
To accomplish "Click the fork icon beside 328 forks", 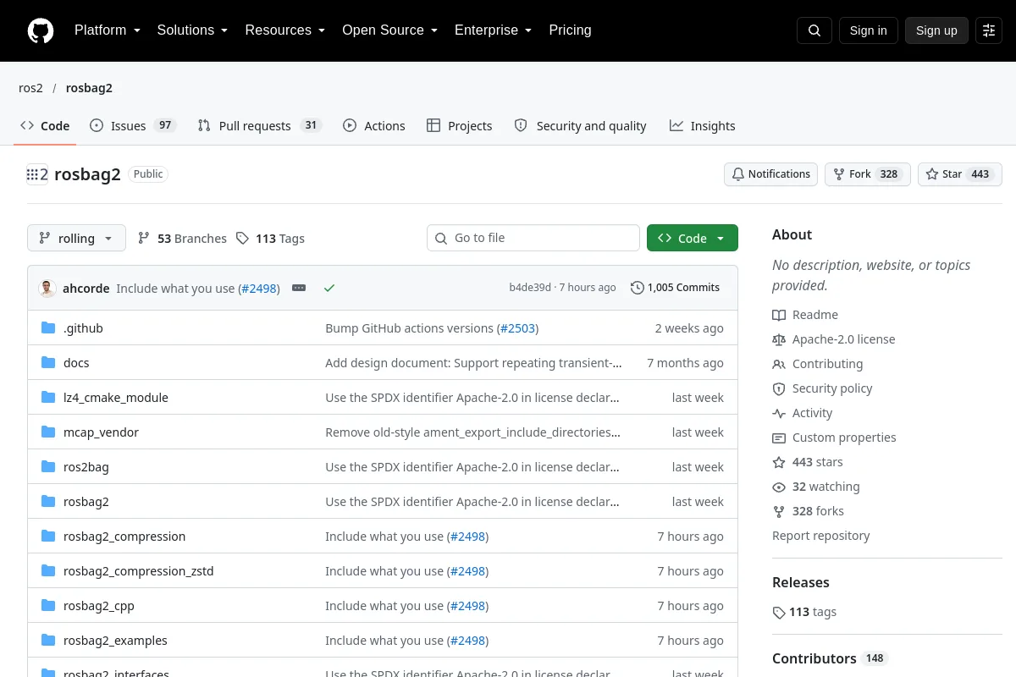I will (x=779, y=511).
